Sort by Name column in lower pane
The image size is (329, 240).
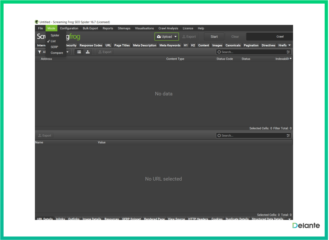[x=66, y=143]
